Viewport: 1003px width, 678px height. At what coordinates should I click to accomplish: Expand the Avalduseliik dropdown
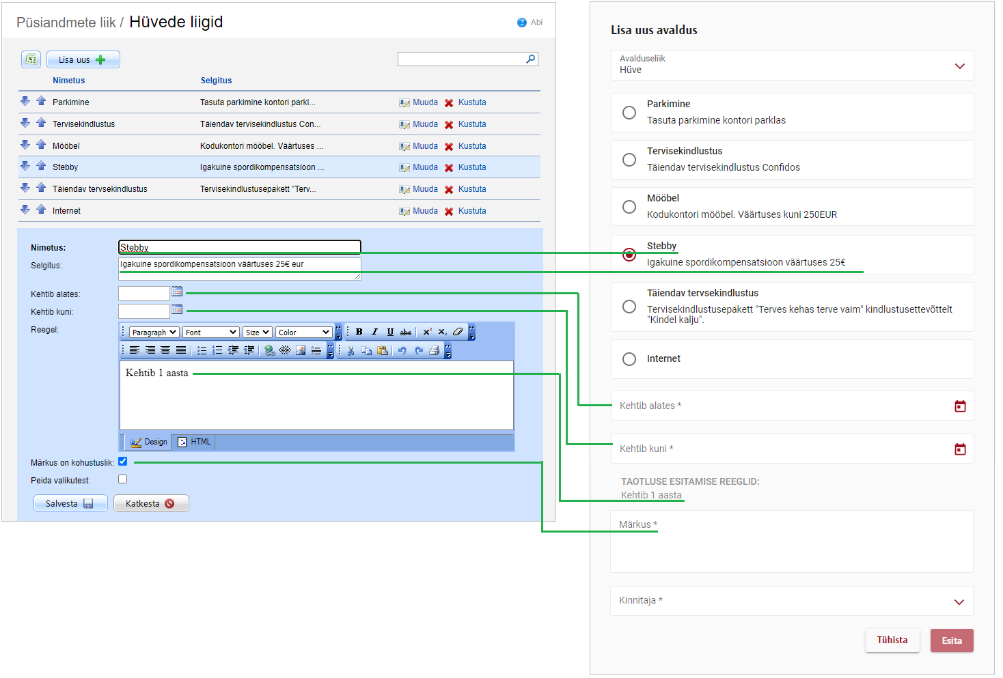[x=959, y=66]
